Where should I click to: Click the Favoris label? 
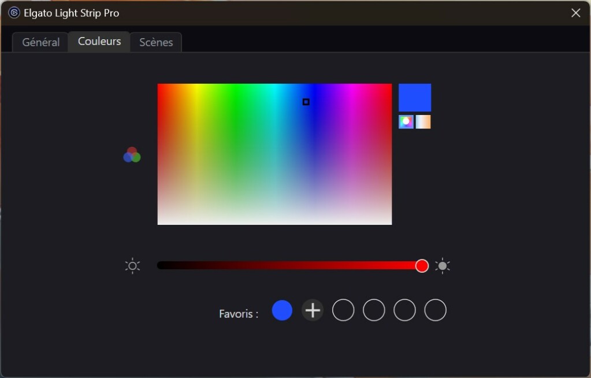pyautogui.click(x=238, y=313)
